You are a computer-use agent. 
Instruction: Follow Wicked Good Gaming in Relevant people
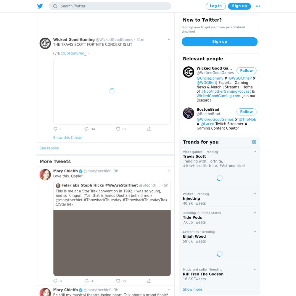tap(246, 71)
